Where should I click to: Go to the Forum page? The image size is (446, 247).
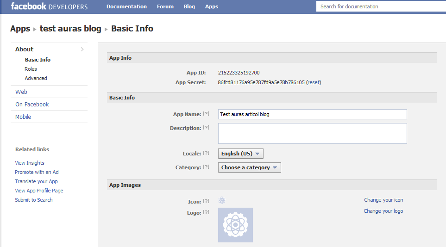tap(165, 6)
